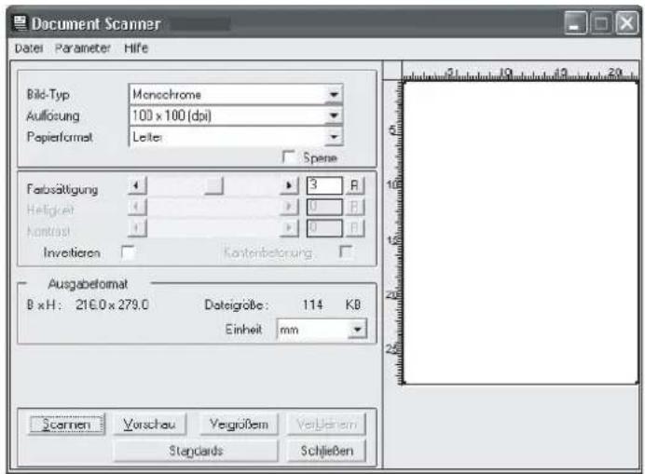This screenshot has width=645, height=474.
Task: Click the Vergrößern zoom-in button
Action: (x=239, y=425)
